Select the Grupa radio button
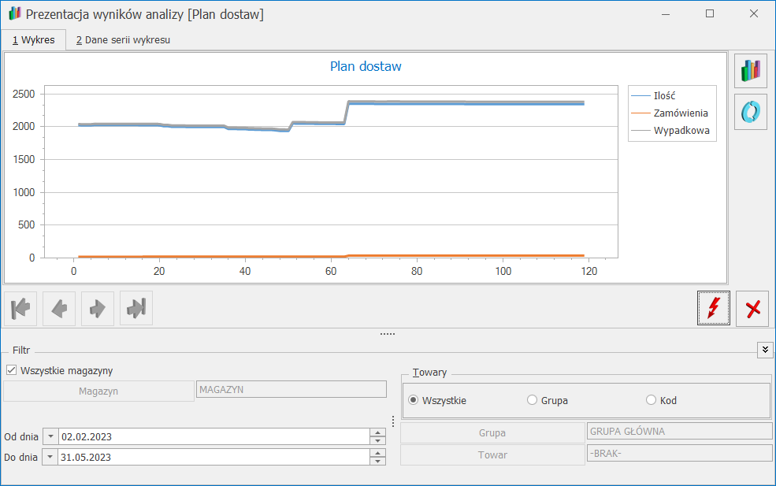This screenshot has width=776, height=486. tap(532, 400)
